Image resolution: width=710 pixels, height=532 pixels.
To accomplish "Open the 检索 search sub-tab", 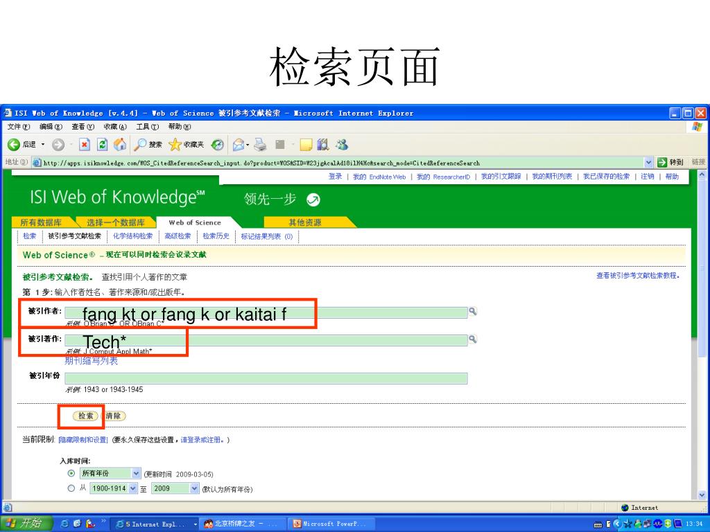I will [x=29, y=236].
